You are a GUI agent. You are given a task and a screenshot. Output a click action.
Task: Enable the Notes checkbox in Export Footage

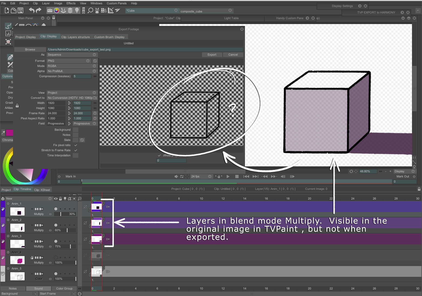point(76,135)
